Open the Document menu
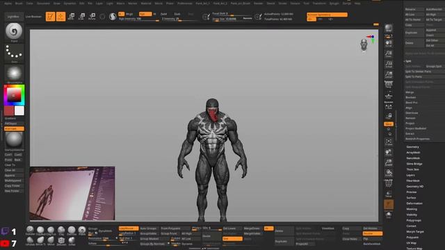 click(43, 3)
